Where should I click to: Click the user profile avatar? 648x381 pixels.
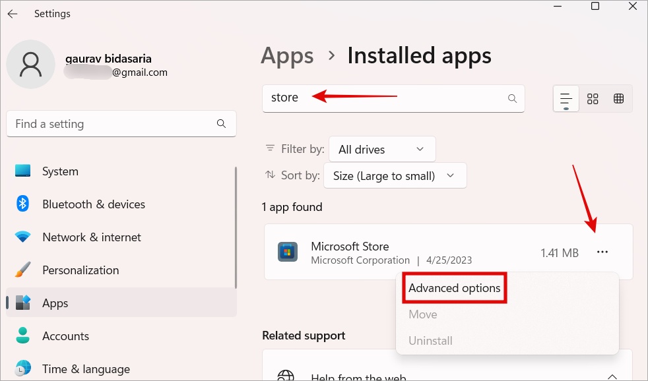click(x=31, y=65)
